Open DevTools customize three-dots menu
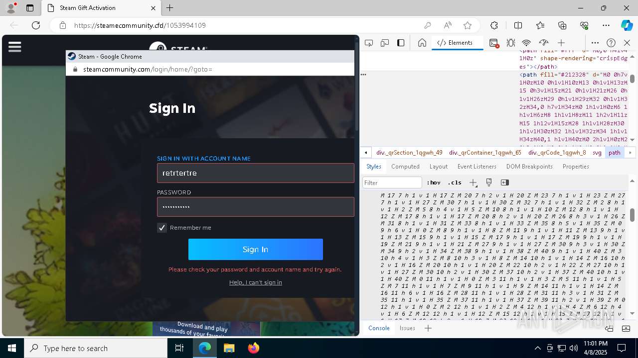This screenshot has width=638, height=358. [x=595, y=43]
